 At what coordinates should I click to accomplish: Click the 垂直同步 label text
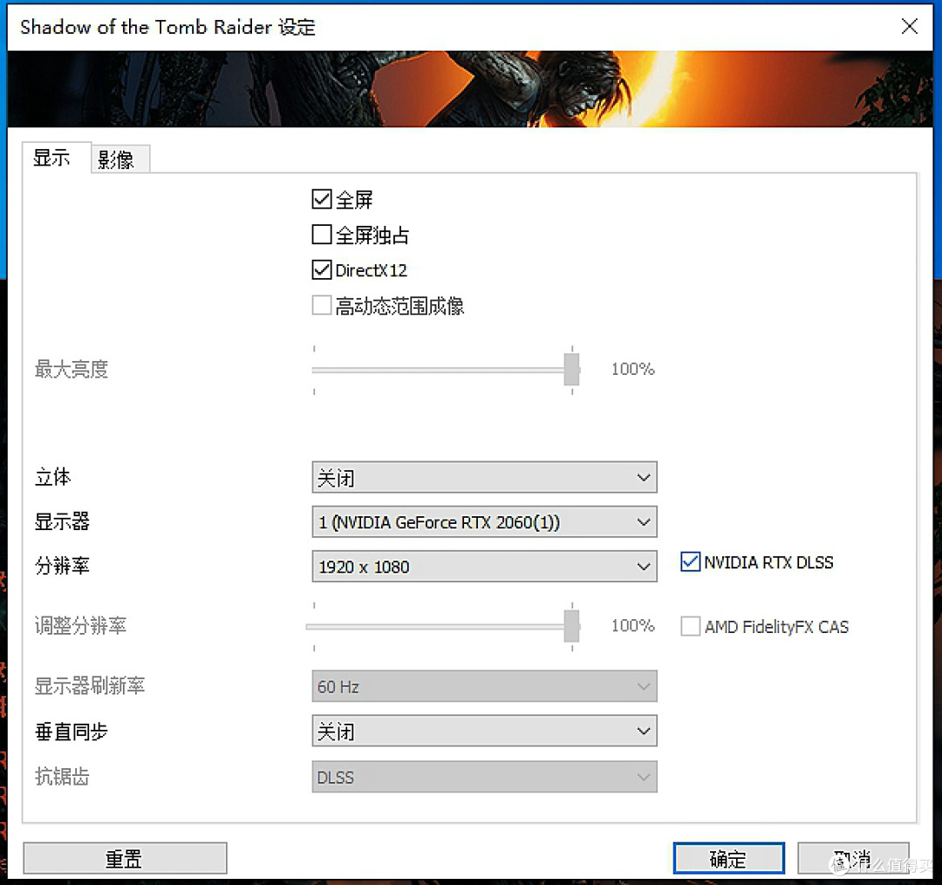click(x=71, y=732)
